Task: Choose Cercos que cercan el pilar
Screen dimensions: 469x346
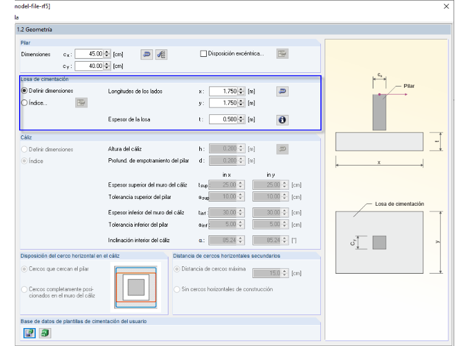Action: click(x=25, y=269)
